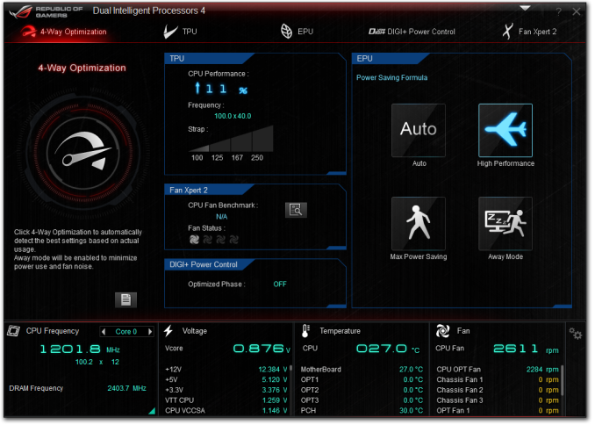Click the Temperature thermometer icon

tap(305, 331)
